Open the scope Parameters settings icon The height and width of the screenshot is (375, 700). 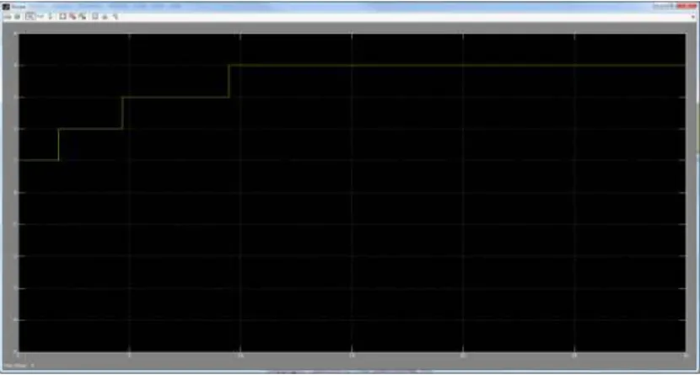(18, 17)
